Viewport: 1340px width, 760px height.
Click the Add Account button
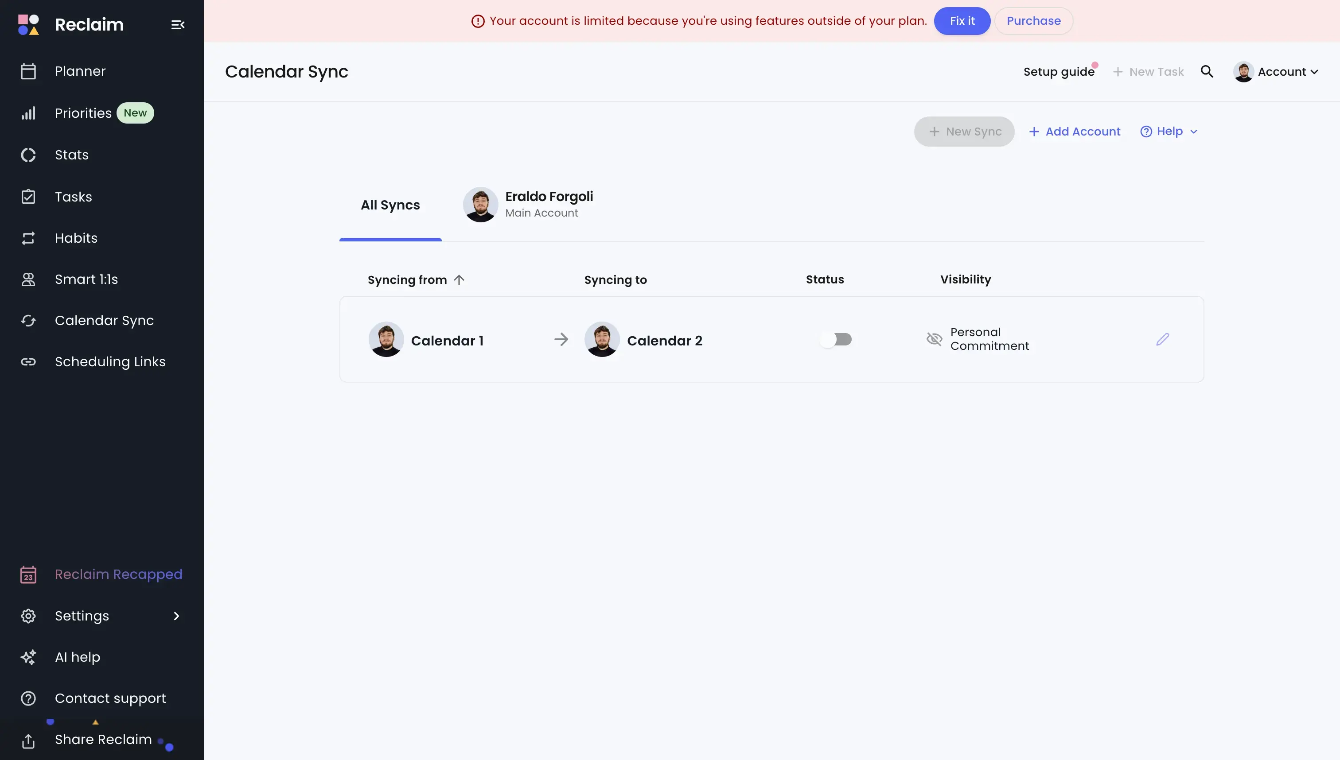pyautogui.click(x=1074, y=131)
